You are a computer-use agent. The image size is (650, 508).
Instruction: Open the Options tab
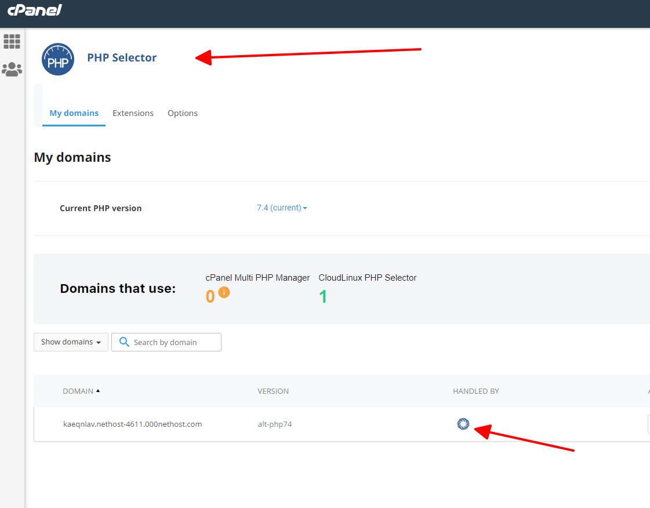[183, 113]
